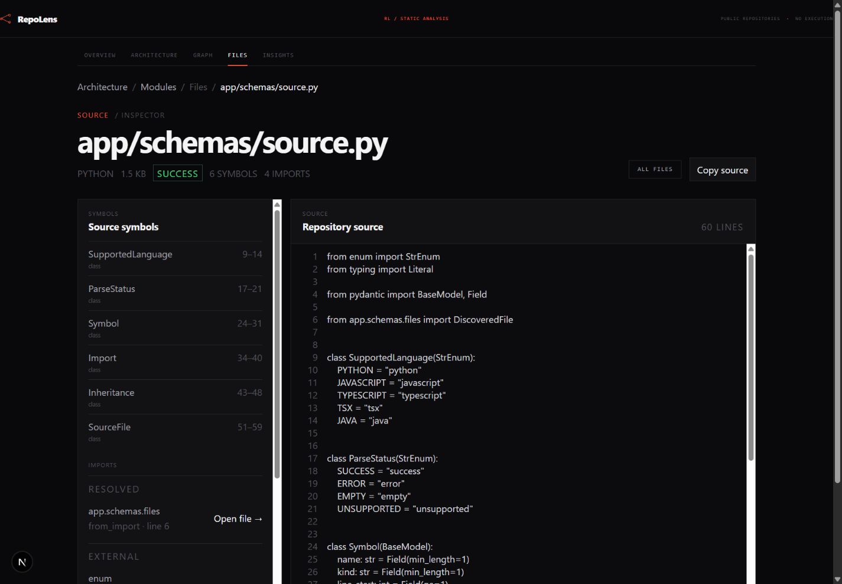Click the All Files button

click(x=655, y=169)
